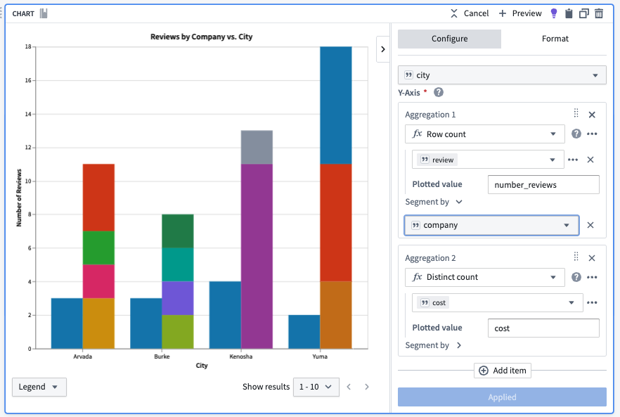Open the company segment dropdown

491,225
